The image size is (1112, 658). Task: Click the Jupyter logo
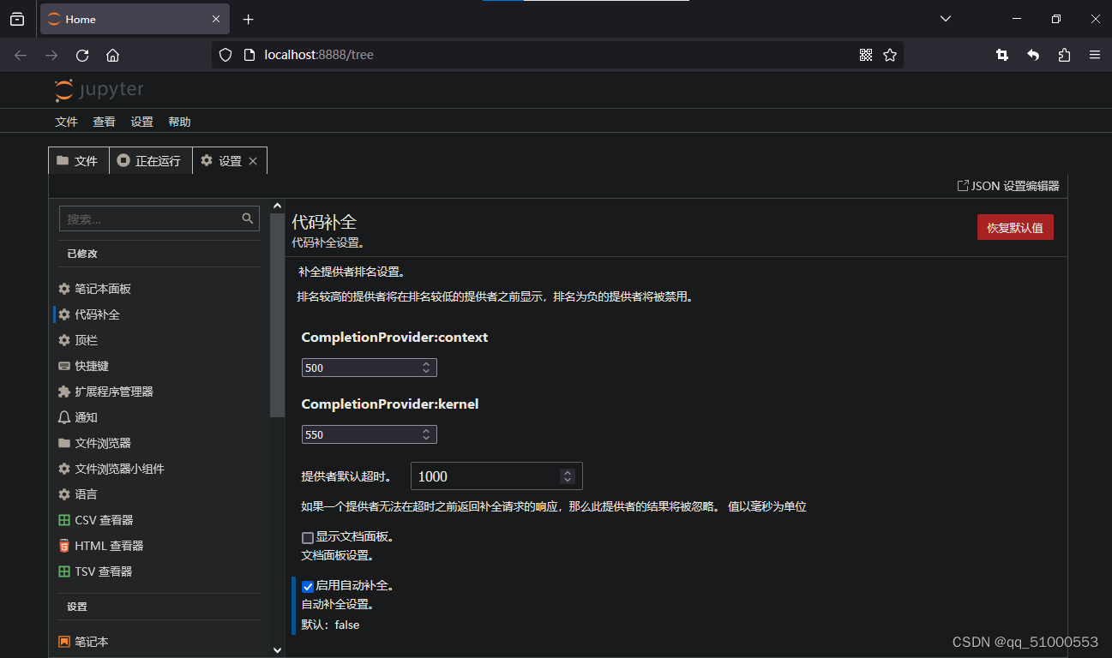[x=99, y=90]
